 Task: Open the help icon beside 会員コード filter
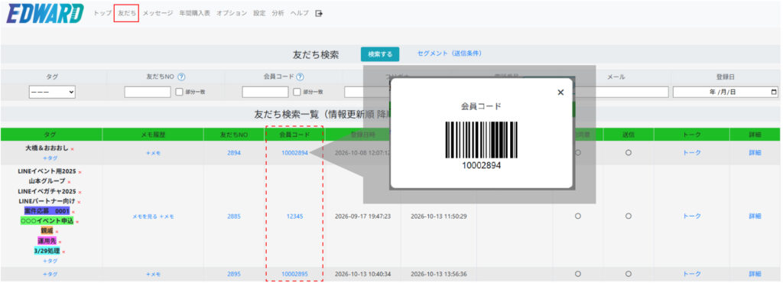(x=300, y=77)
